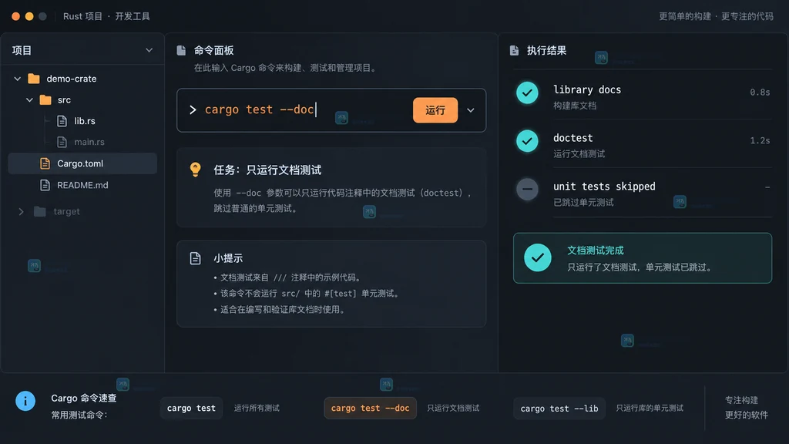Click the src folder icon
789x444 pixels.
tap(45, 99)
